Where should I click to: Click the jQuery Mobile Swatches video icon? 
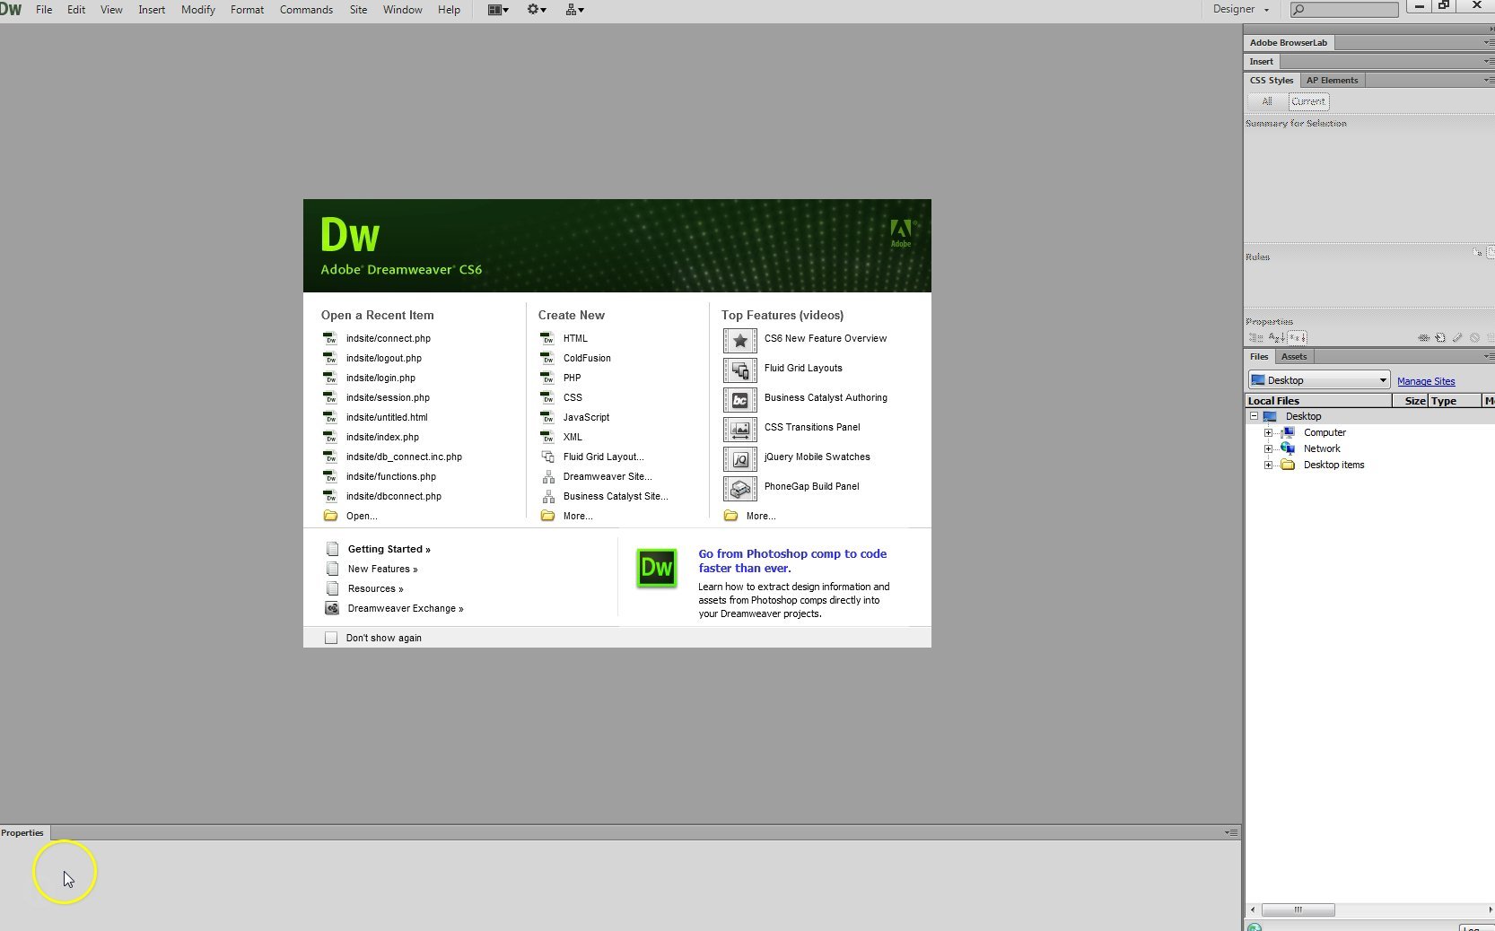(739, 459)
